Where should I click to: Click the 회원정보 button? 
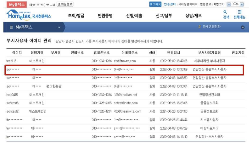[65, 4]
